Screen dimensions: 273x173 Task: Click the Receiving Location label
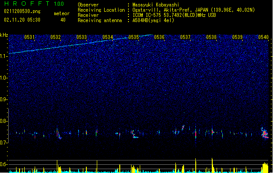[x=101, y=10]
